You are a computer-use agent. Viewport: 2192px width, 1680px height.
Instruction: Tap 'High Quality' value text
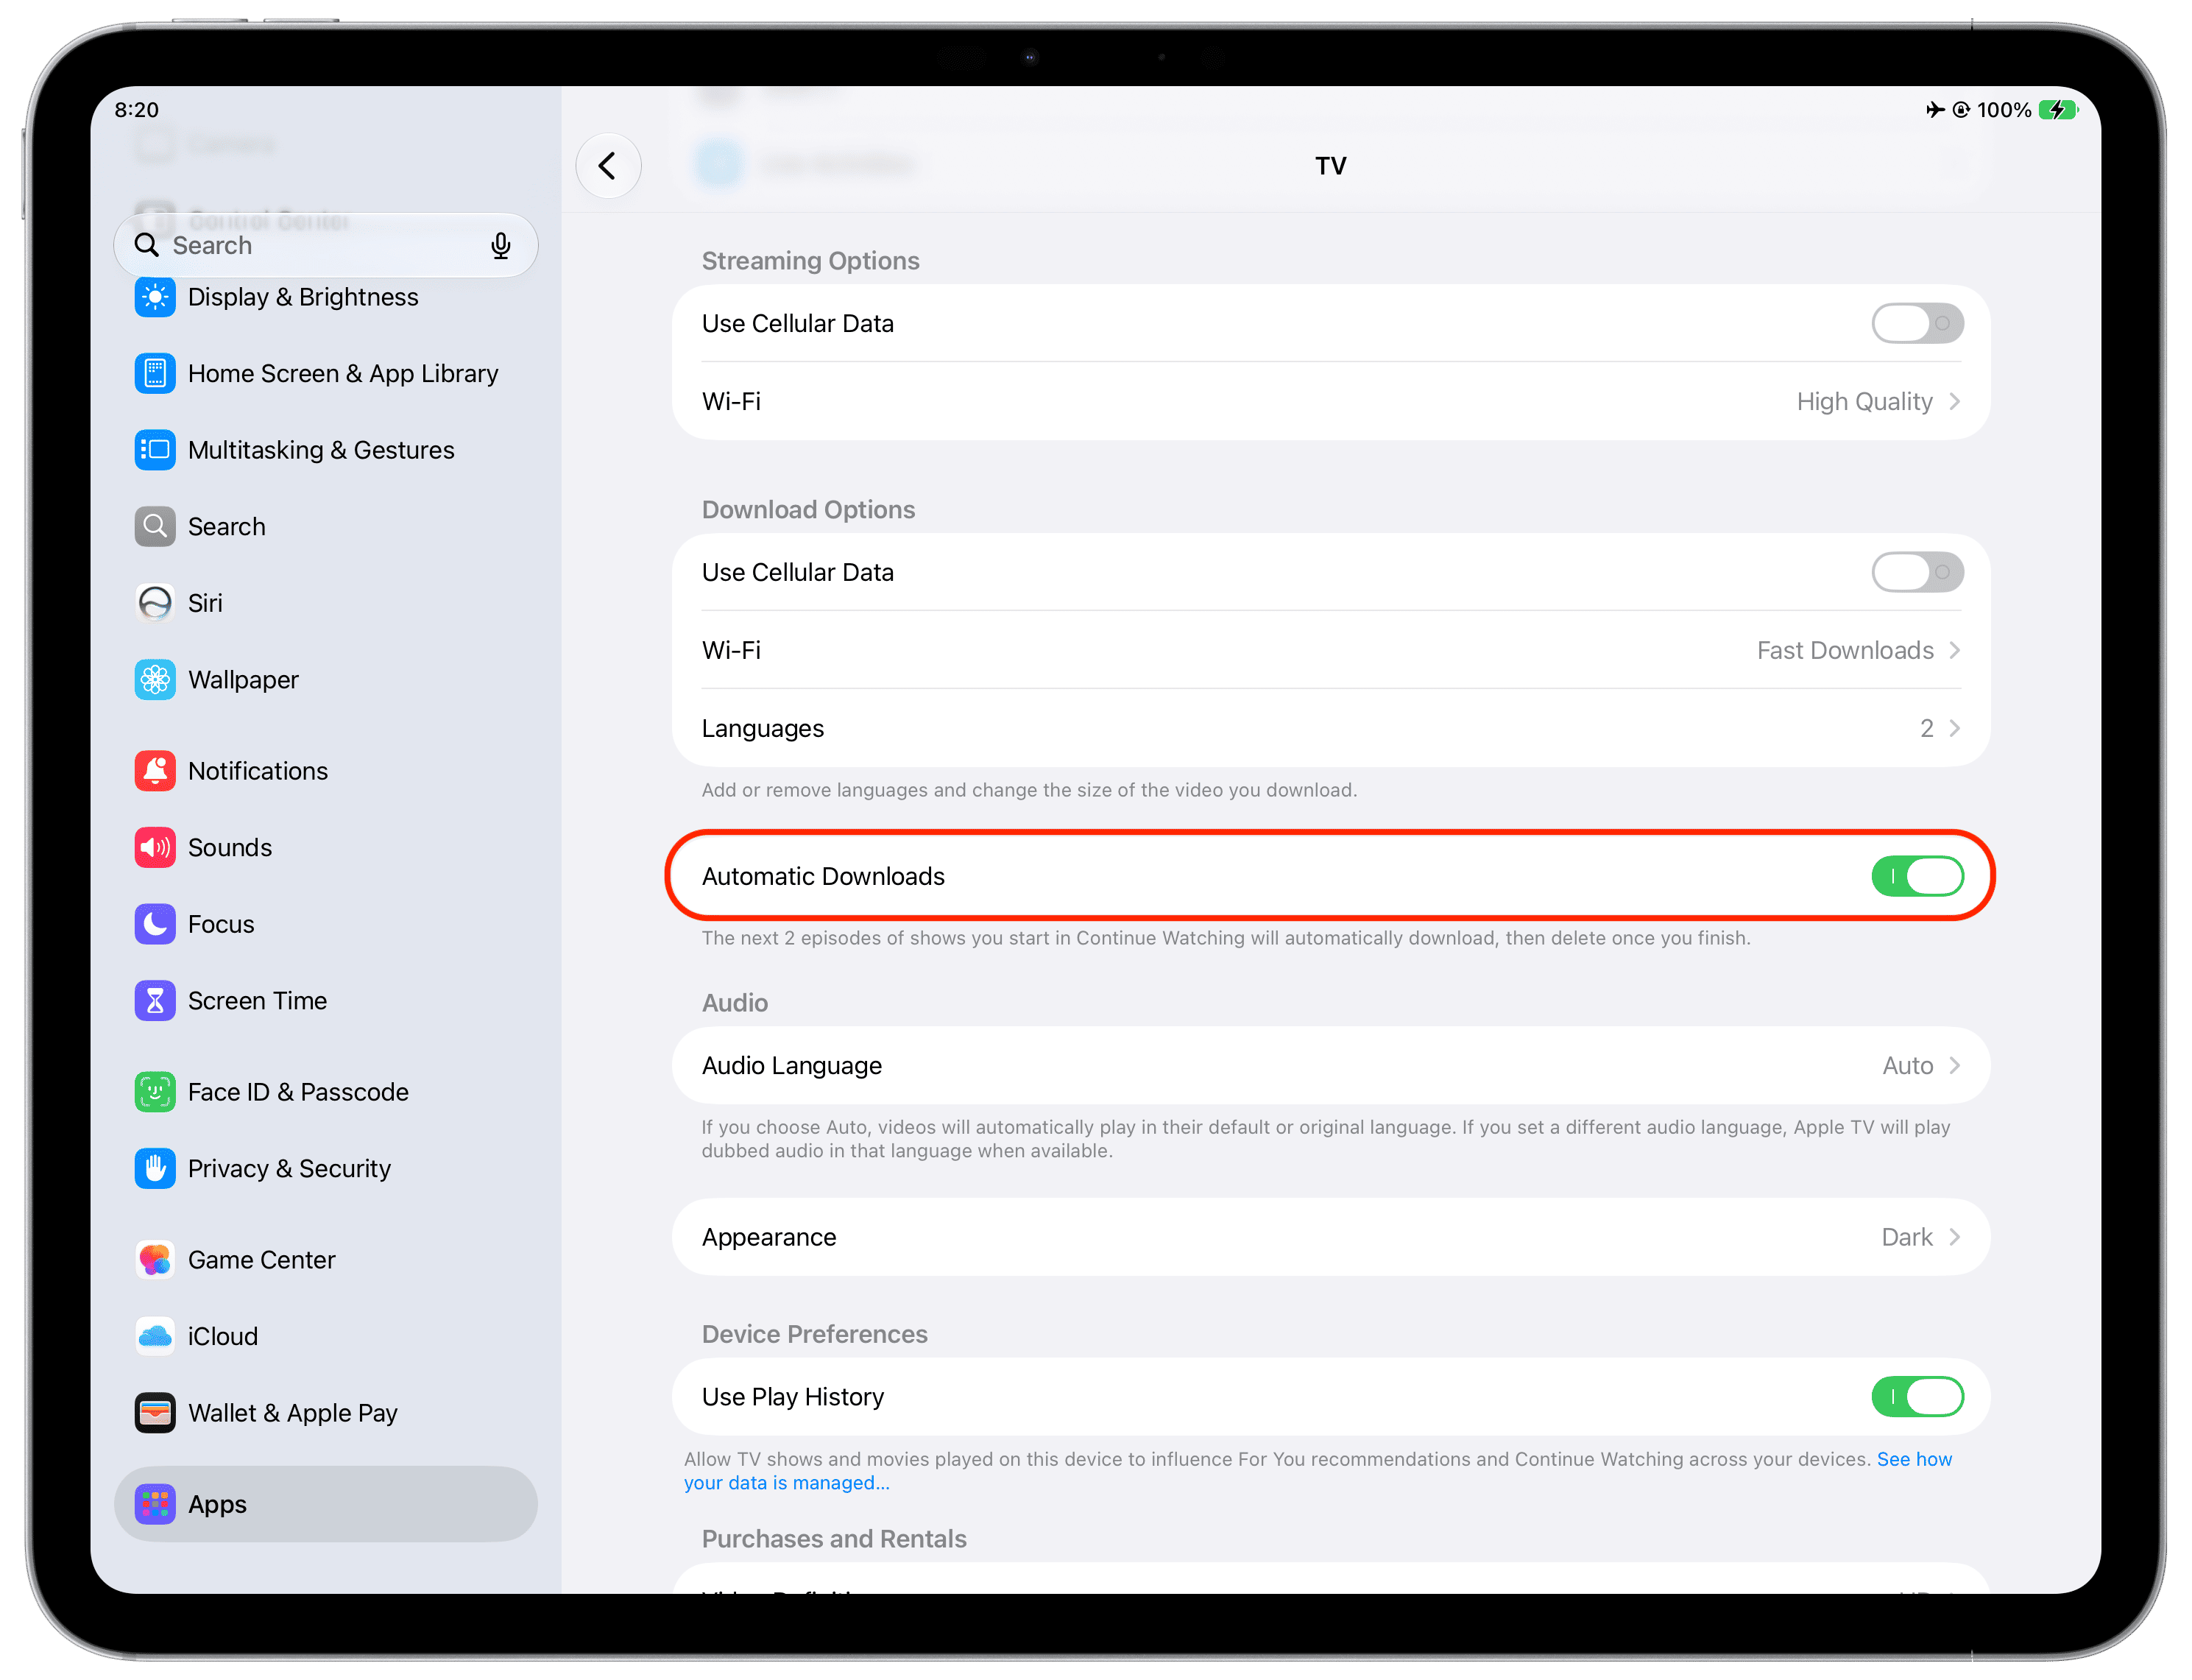(1864, 402)
